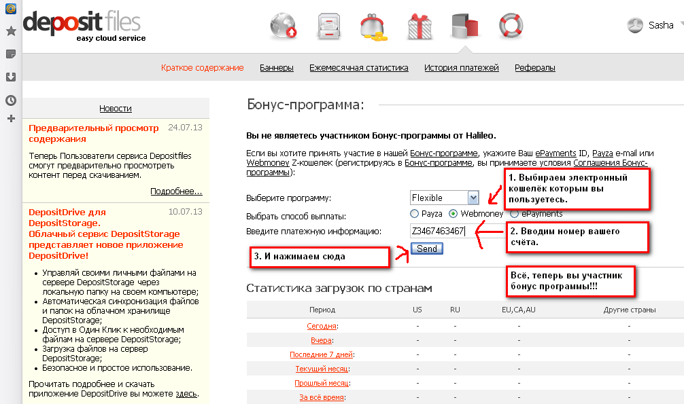Click the Бонус-программа: page heading
Screen dimensions: 684x404
305,105
